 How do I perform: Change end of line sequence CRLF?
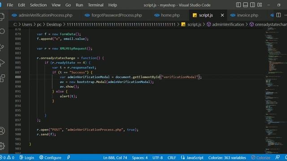(172, 157)
